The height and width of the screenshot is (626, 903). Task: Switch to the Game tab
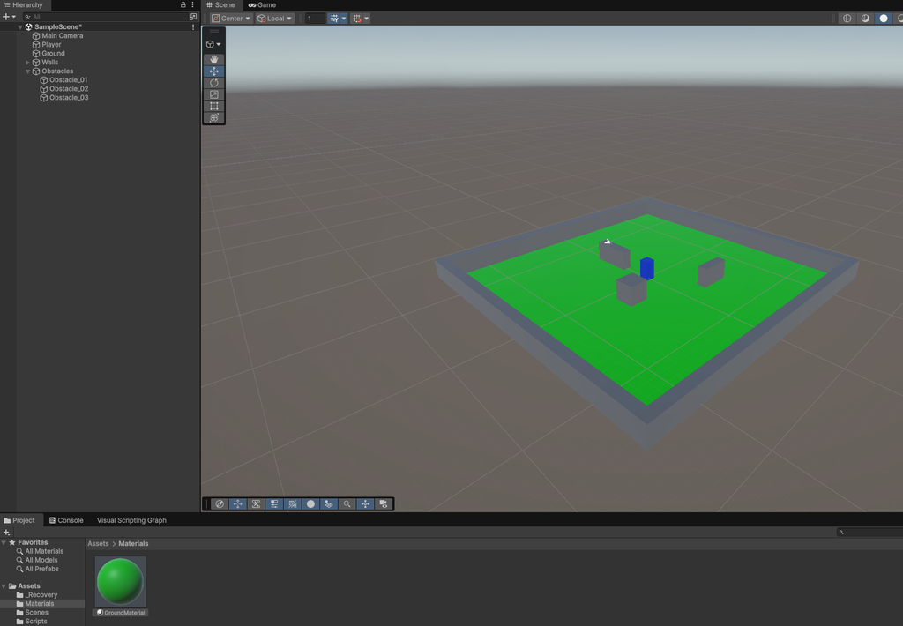(x=262, y=4)
